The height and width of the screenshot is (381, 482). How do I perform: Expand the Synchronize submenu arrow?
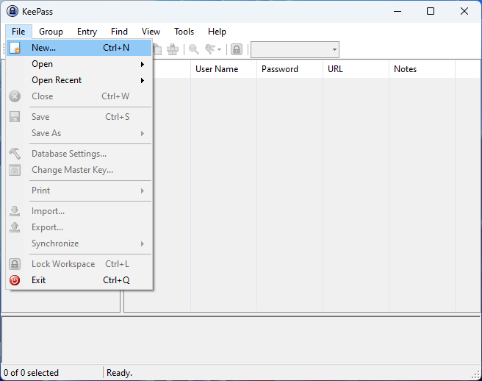[x=143, y=243]
